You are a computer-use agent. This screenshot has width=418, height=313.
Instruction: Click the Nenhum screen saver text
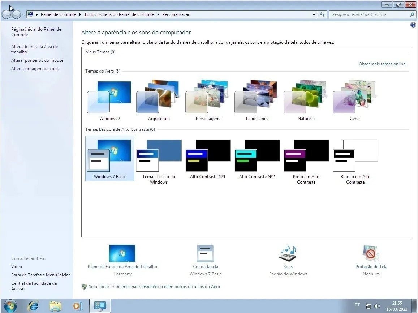(371, 274)
